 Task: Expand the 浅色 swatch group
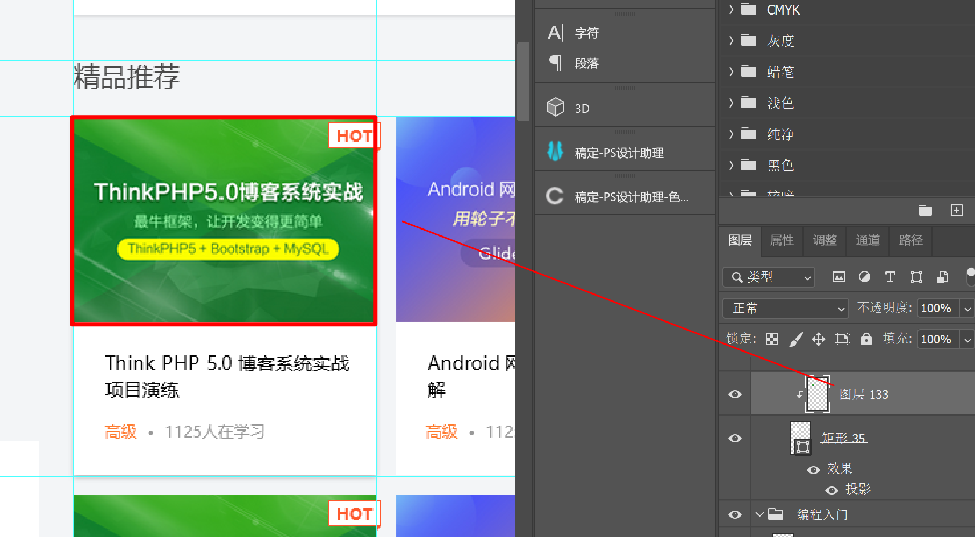point(731,102)
